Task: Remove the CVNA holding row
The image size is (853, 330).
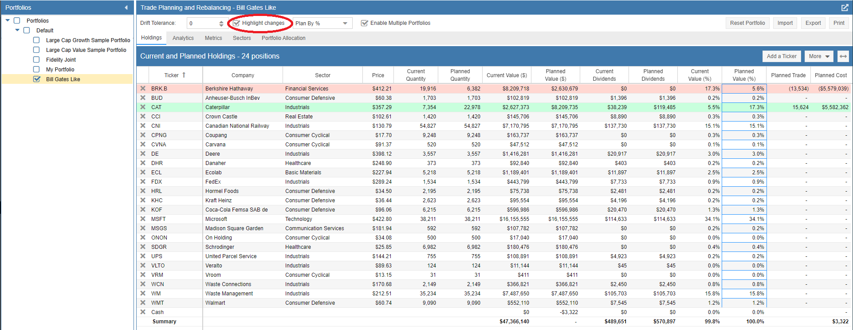Action: pos(143,144)
